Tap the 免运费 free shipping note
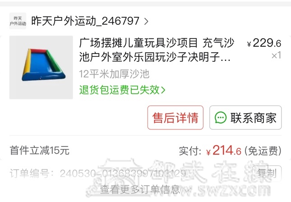The width and height of the screenshot is (291, 202). pyautogui.click(x=263, y=151)
